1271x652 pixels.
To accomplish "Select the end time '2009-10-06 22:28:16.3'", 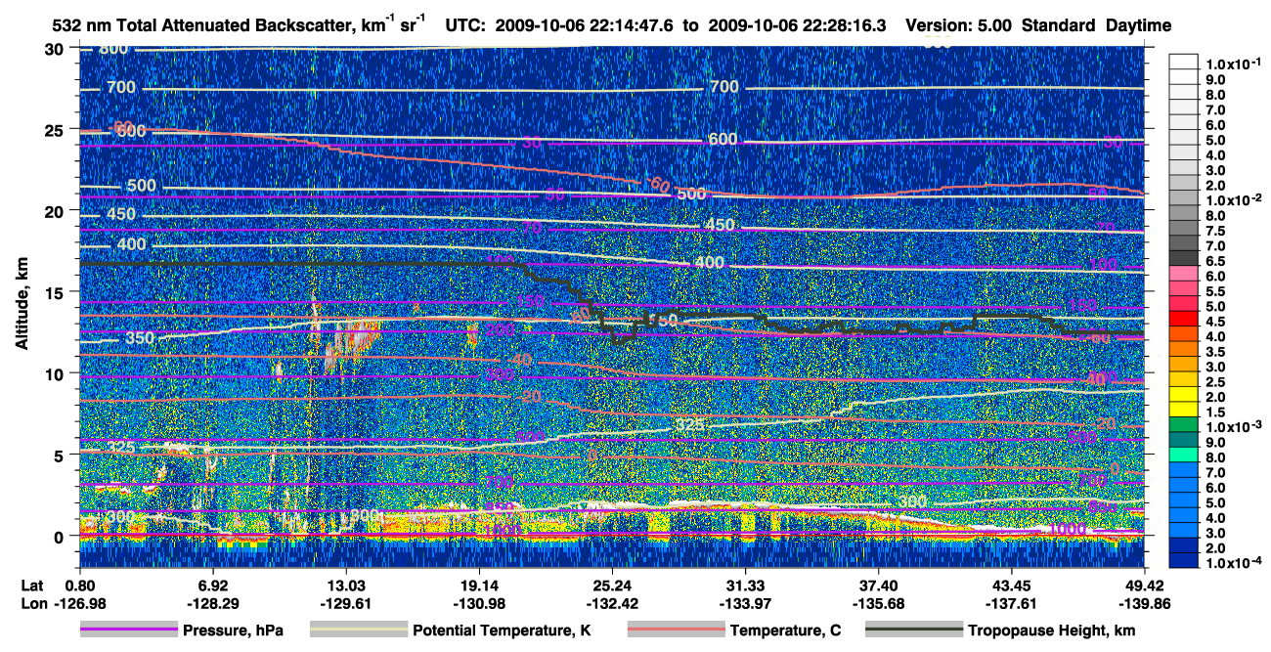I will tap(795, 24).
